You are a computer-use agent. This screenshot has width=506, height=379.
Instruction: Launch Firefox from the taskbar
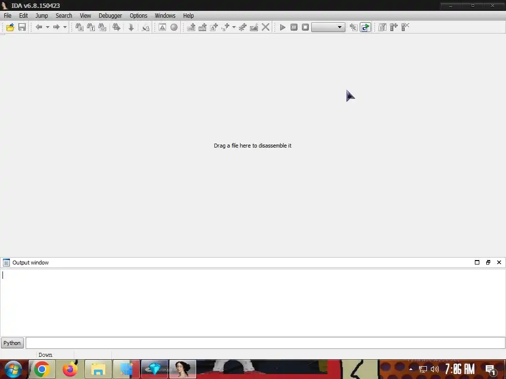point(70,369)
